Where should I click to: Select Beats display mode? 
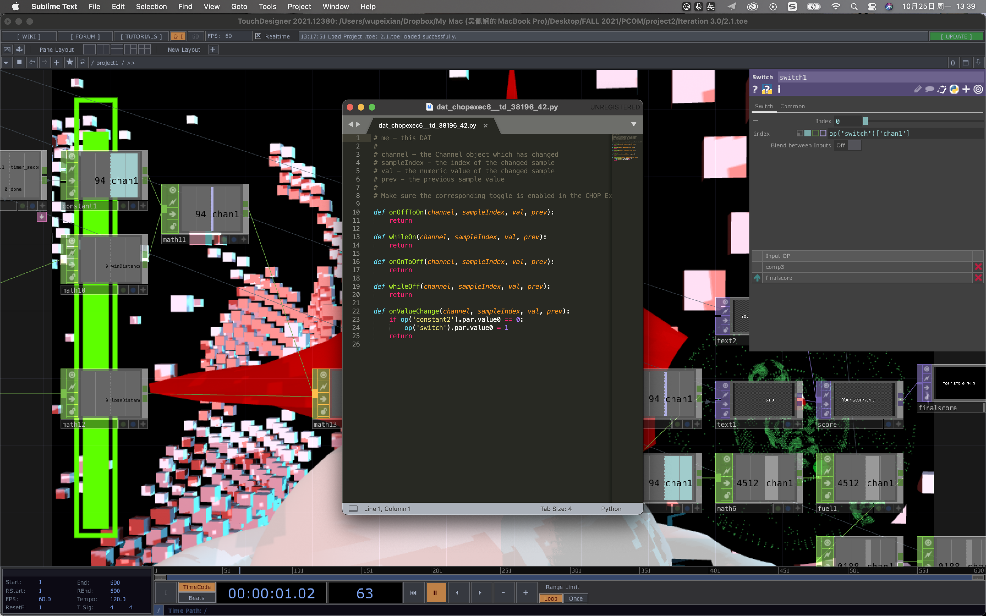pyautogui.click(x=196, y=598)
